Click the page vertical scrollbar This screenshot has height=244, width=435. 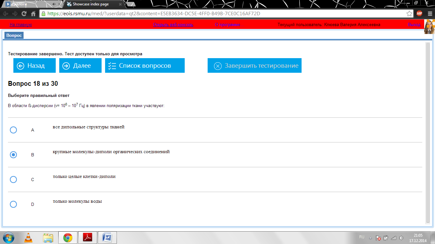click(428, 133)
